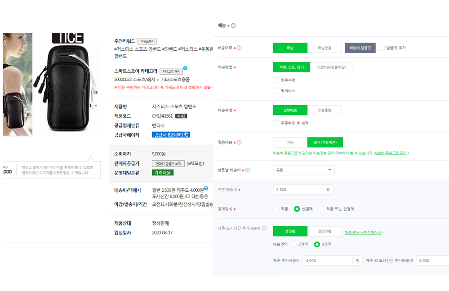Select 직접배송(화물배달) delivery method
This screenshot has height=291, width=449.
click(x=331, y=67)
